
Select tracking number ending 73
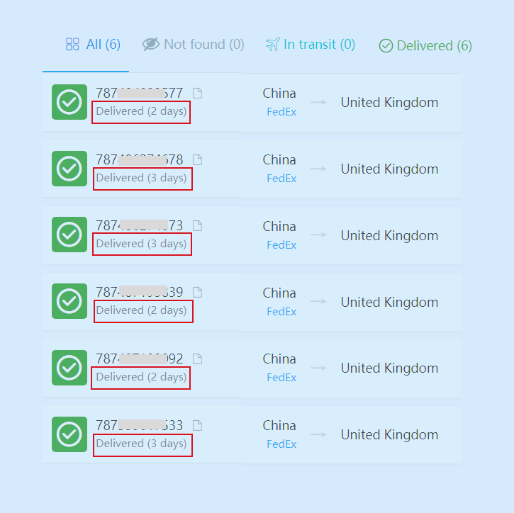(x=140, y=226)
